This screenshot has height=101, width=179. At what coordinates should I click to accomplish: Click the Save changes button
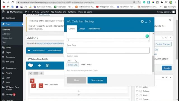(x=97, y=80)
